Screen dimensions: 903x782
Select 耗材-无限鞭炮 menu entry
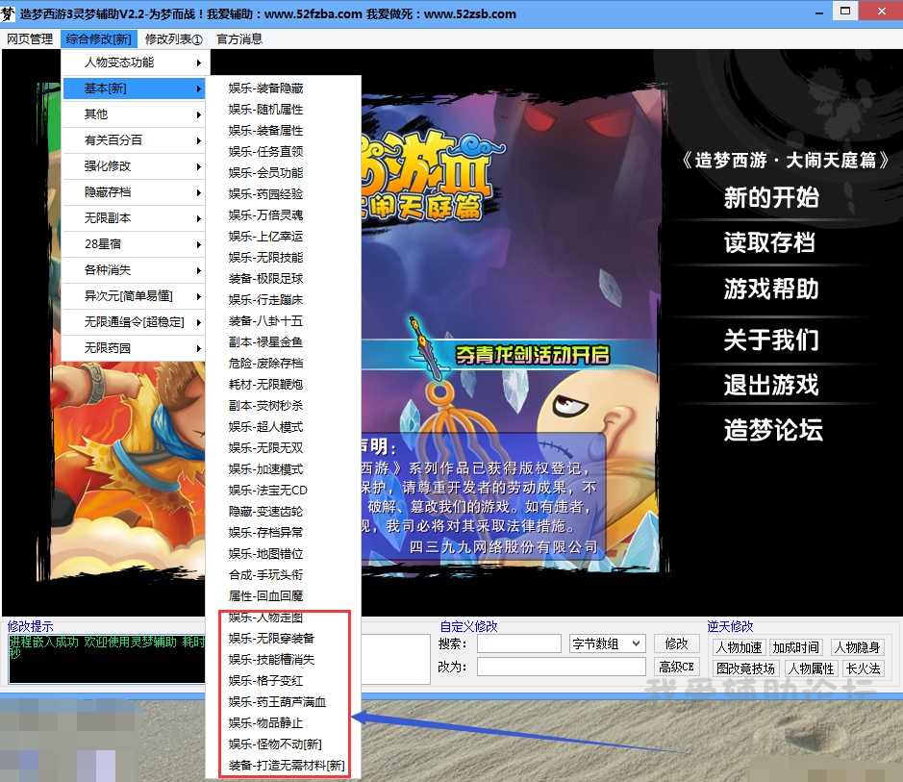tap(284, 384)
